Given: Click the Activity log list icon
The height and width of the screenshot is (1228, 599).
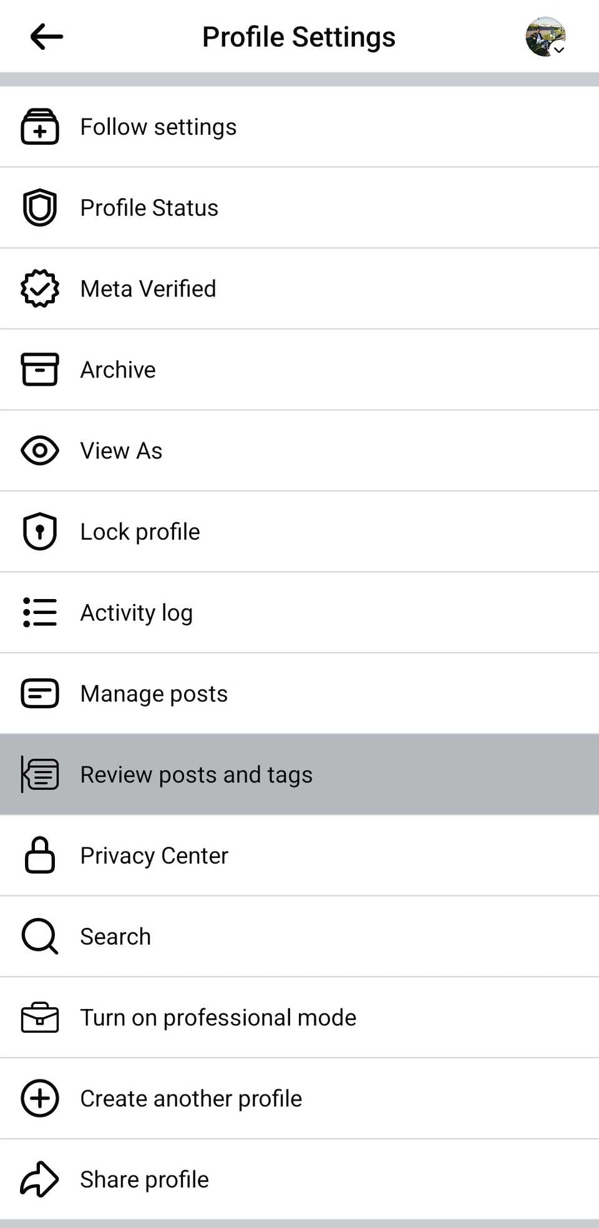Looking at the screenshot, I should (40, 612).
